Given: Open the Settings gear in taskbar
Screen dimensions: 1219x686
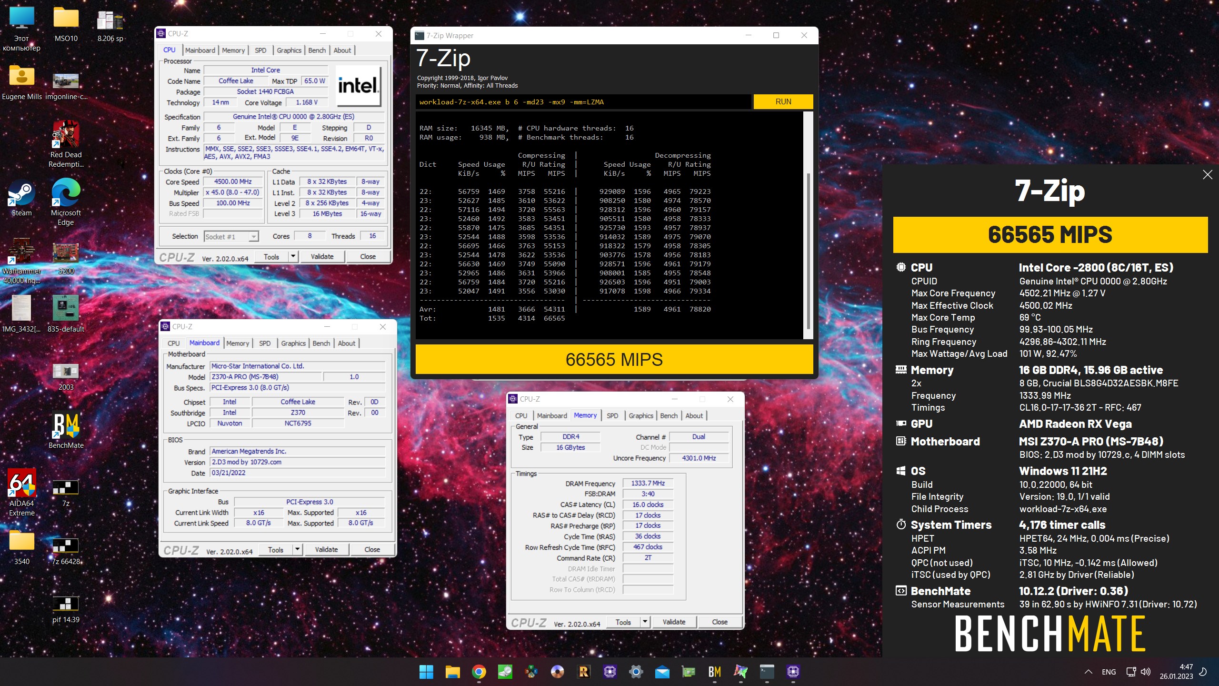Looking at the screenshot, I should pyautogui.click(x=636, y=672).
